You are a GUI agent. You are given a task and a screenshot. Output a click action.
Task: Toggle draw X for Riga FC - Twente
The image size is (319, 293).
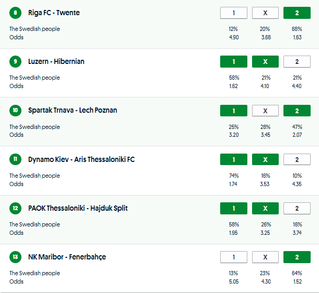265,13
